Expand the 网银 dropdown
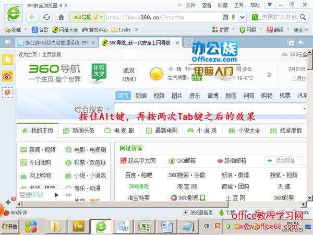Image resolution: width=313 pixels, height=235 pixels. pyautogui.click(x=260, y=30)
